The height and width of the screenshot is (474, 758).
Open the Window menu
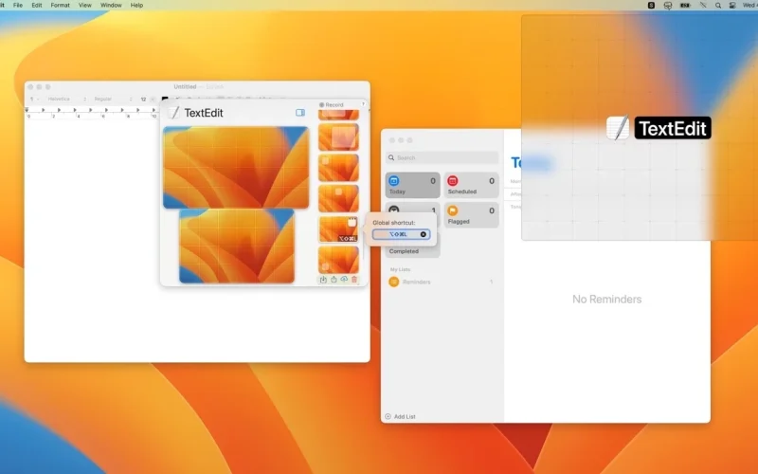(x=111, y=5)
